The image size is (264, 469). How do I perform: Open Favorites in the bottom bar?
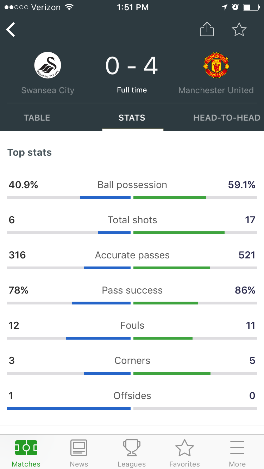coord(184,452)
